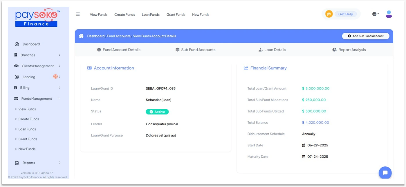
Task: Click the green Active status badge
Action: pyautogui.click(x=157, y=112)
